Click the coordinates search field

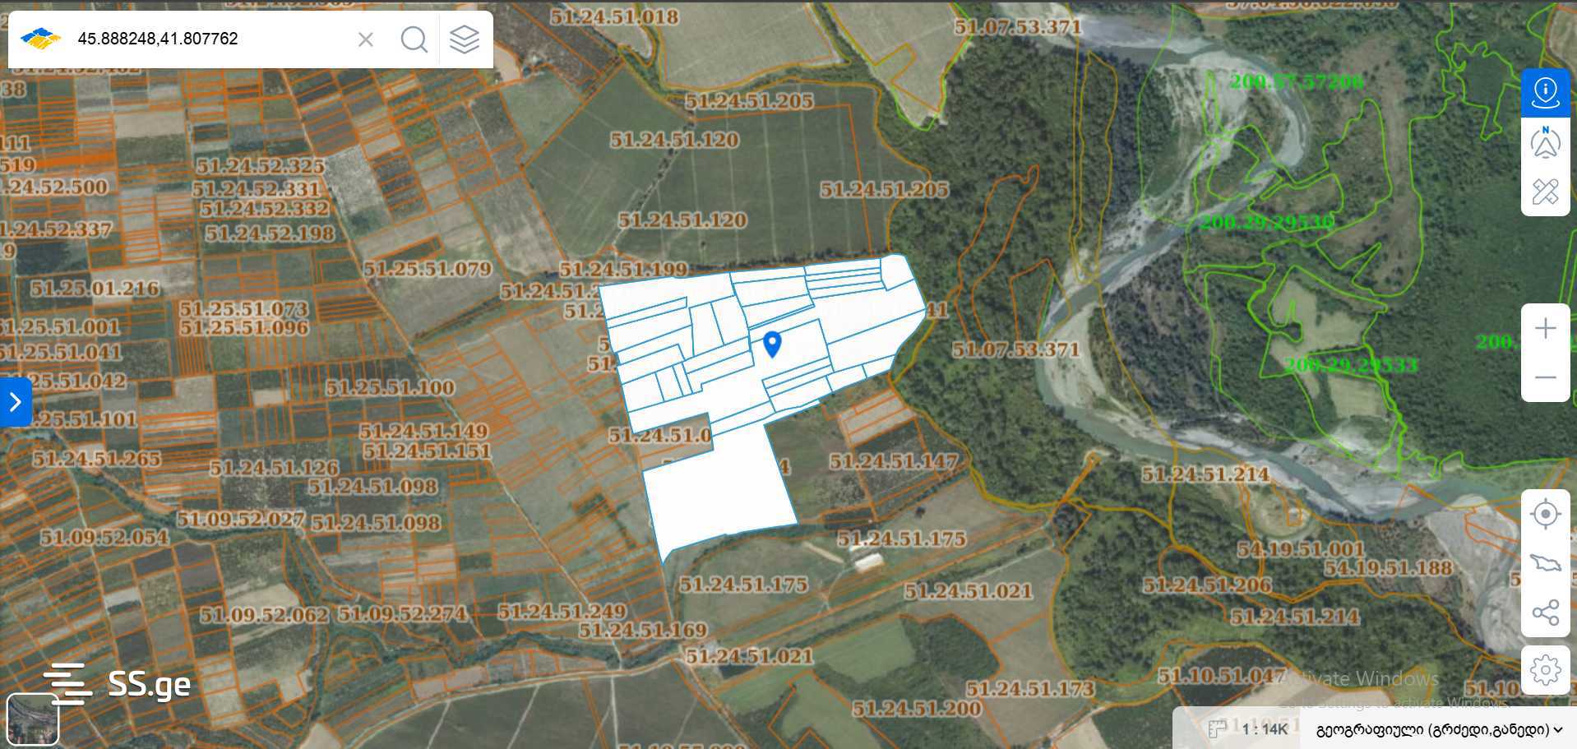210,39
